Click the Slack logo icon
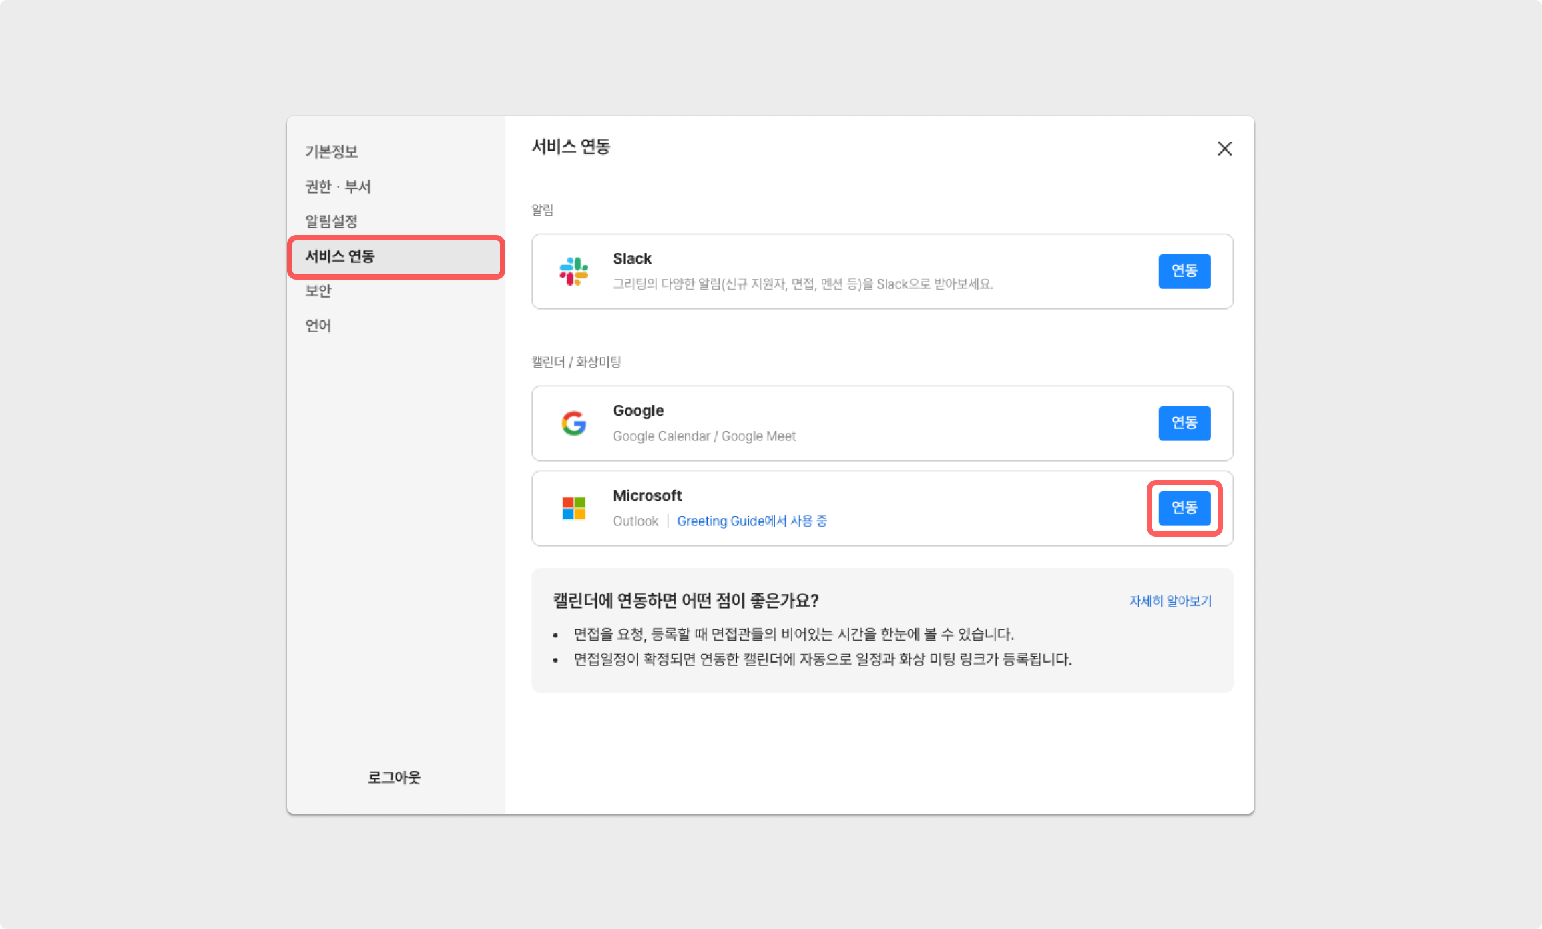Image resolution: width=1542 pixels, height=929 pixels. coord(573,271)
